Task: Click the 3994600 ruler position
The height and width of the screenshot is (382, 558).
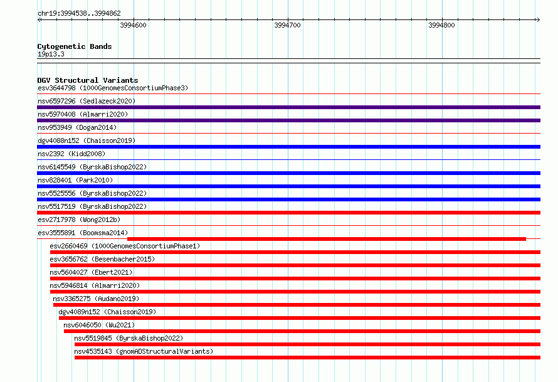Action: tap(133, 25)
